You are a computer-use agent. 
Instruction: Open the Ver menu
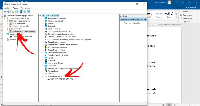tap(22, 8)
